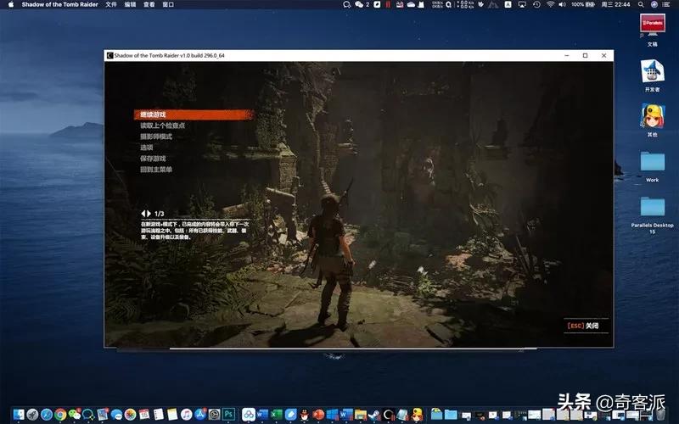679x424 pixels.
Task: Click the Siri icon in menu bar
Action: pos(654,4)
